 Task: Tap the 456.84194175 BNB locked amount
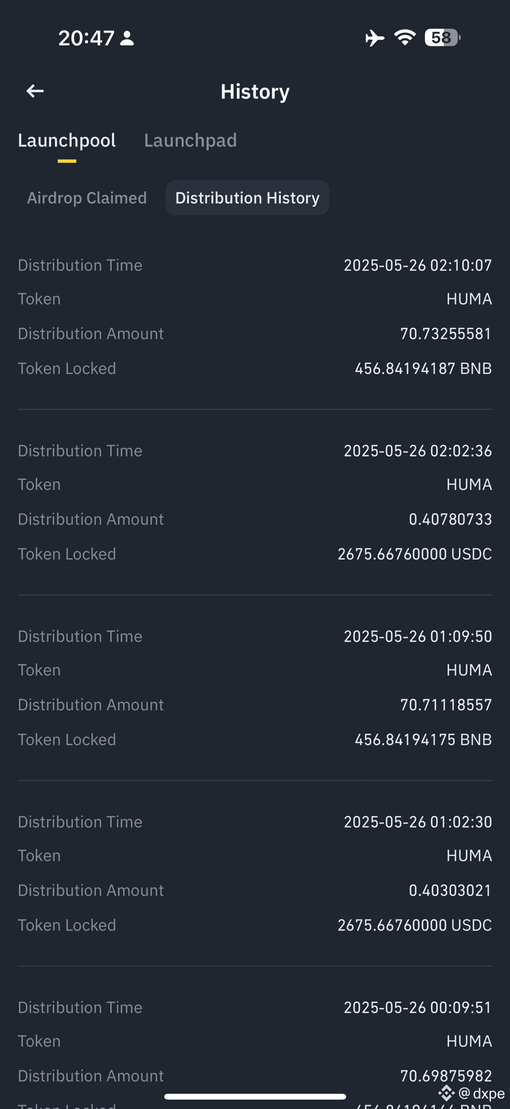[x=423, y=739]
